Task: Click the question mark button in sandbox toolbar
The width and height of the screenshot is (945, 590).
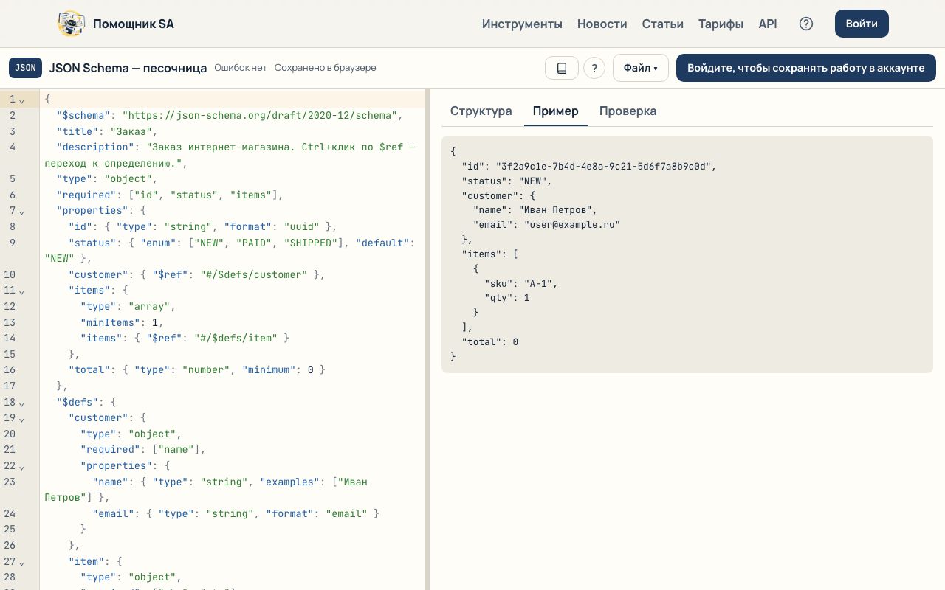Action: (x=594, y=68)
